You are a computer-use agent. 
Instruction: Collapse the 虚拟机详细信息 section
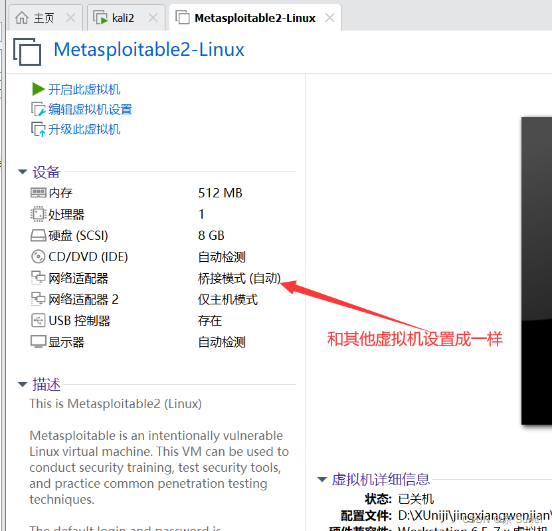(322, 479)
